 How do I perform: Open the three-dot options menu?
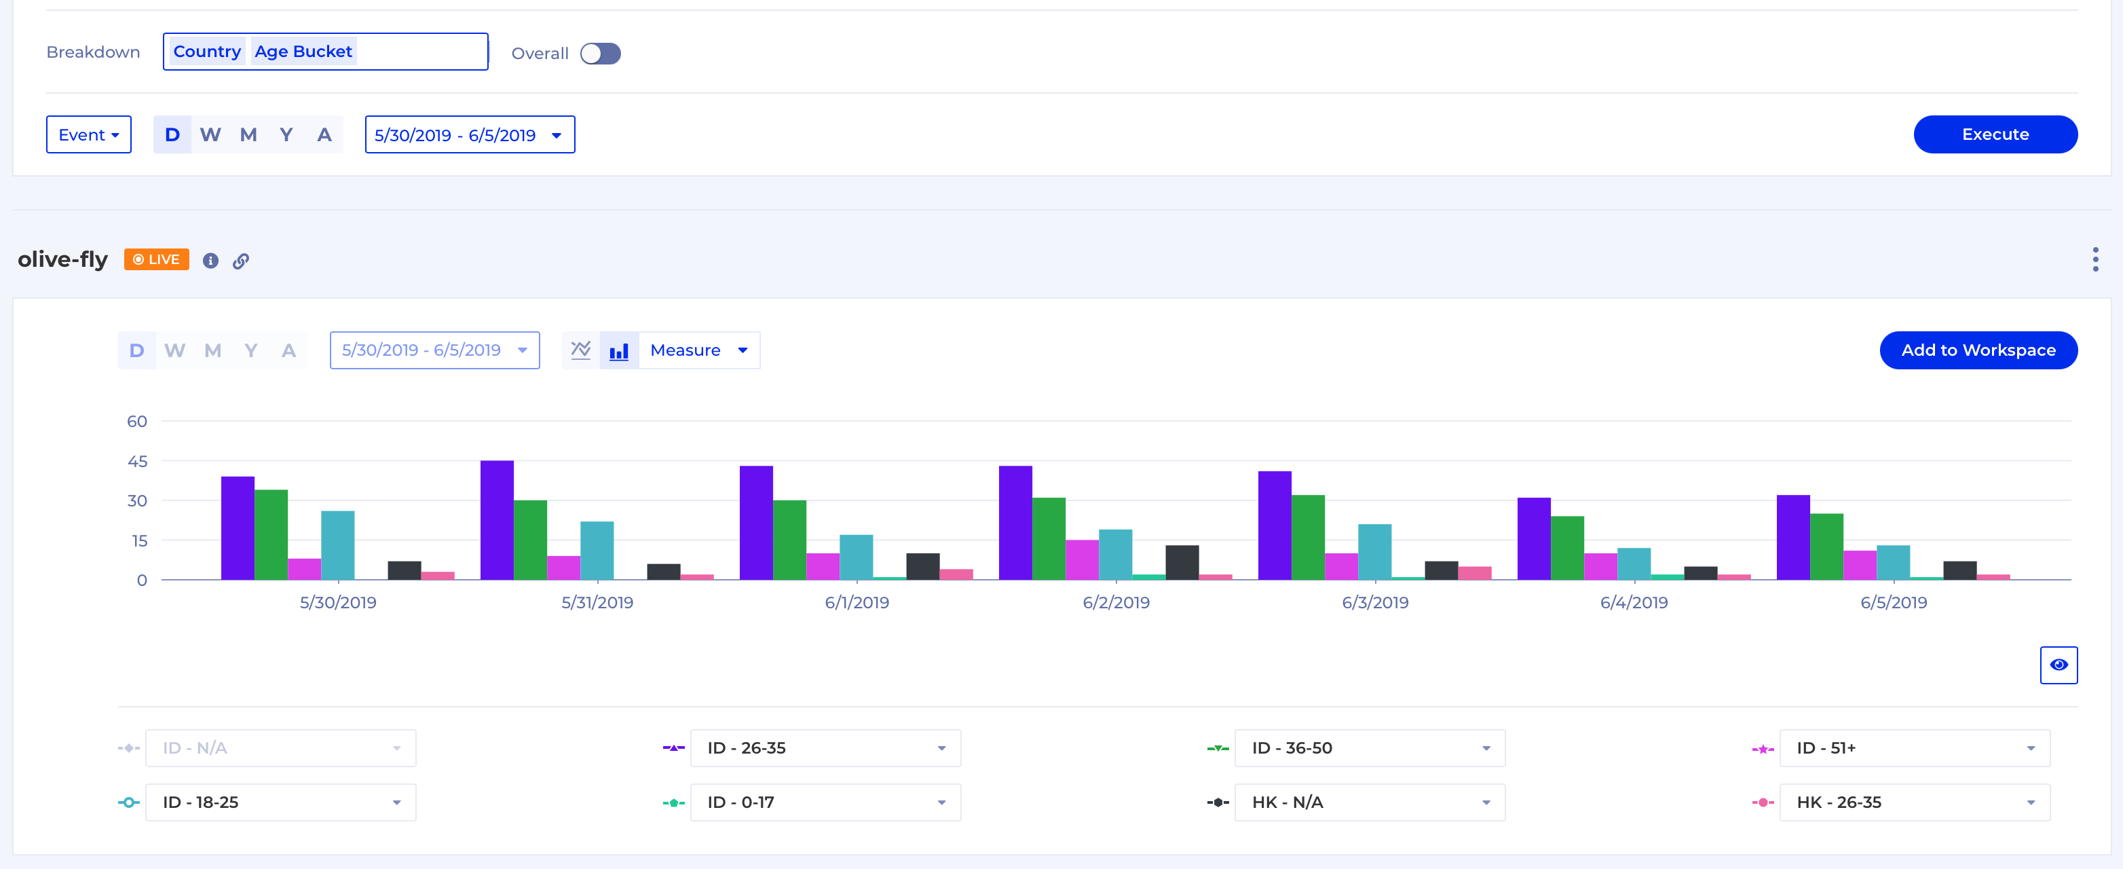[2094, 260]
